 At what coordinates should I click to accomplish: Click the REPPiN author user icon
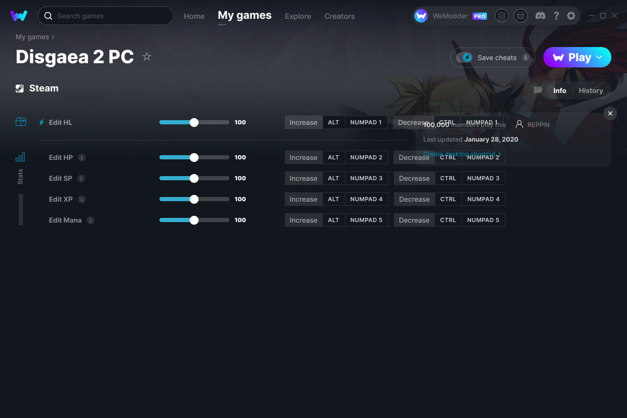(519, 124)
